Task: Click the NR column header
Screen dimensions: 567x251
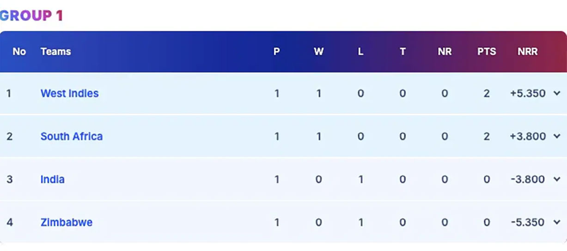Action: 444,52
